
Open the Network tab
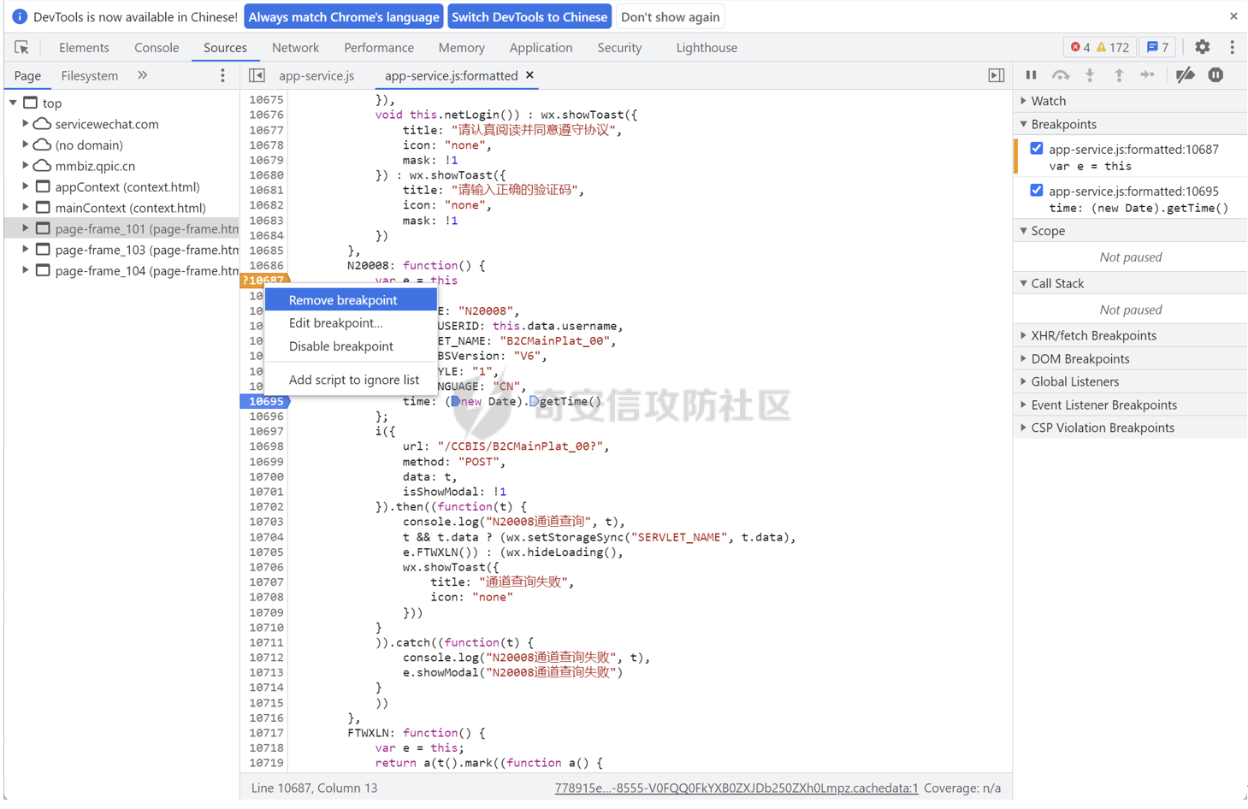tap(295, 48)
